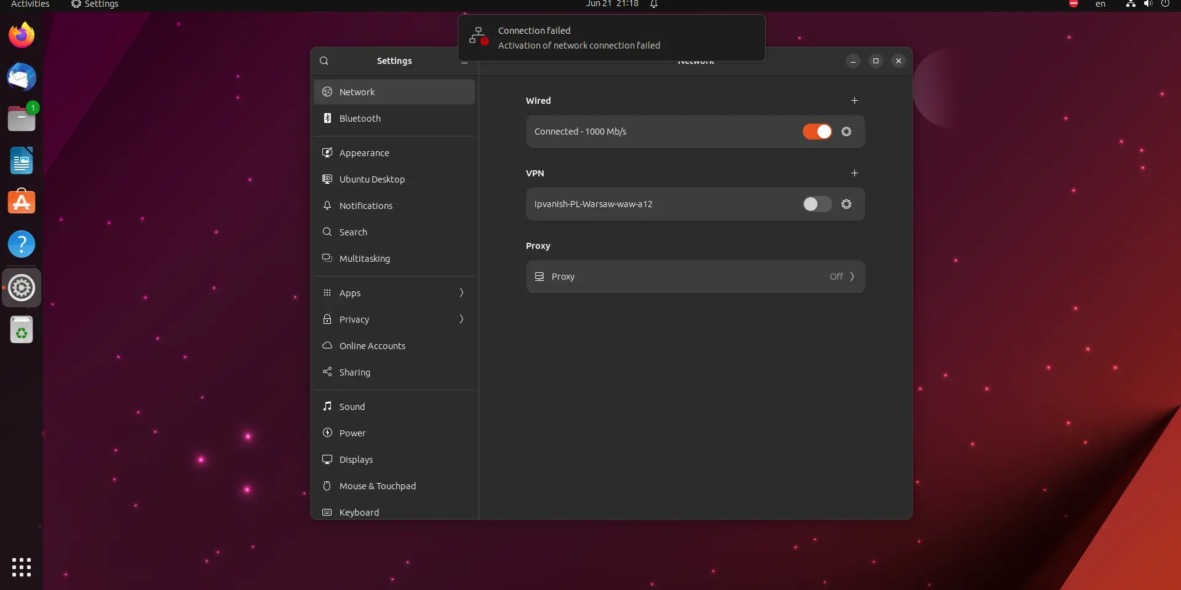Open wired connection gear settings
This screenshot has width=1181, height=590.
click(846, 132)
